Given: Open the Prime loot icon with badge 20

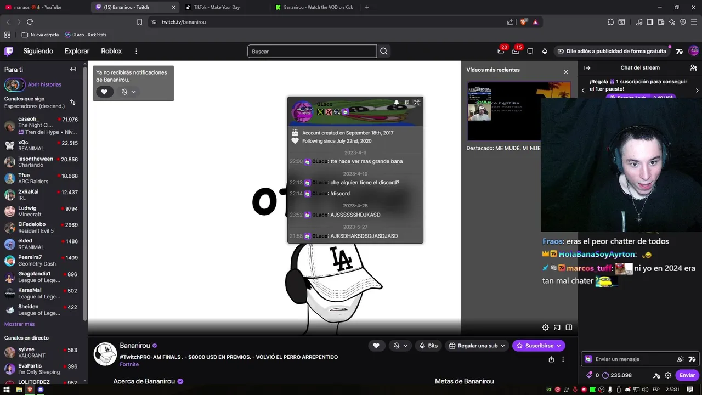Looking at the screenshot, I should (501, 51).
